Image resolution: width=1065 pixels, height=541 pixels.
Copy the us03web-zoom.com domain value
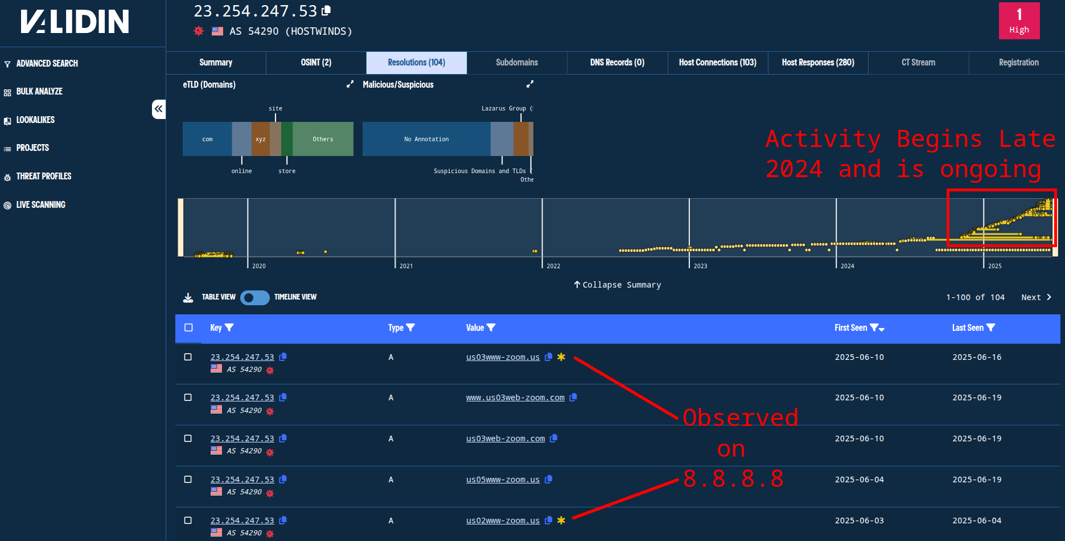[x=553, y=438]
